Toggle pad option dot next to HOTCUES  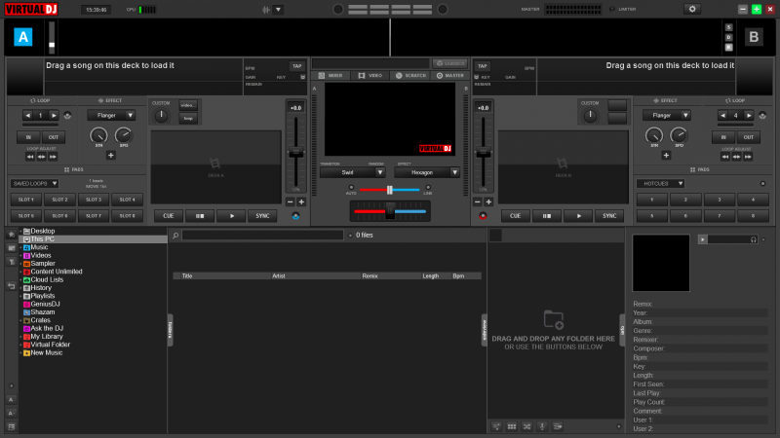[x=762, y=184]
